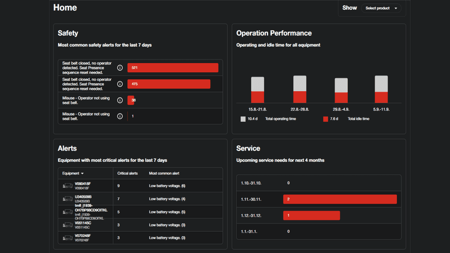Screen dimensions: 450x253
Task: Click forklift icon for U340509B
Action: tap(67, 199)
